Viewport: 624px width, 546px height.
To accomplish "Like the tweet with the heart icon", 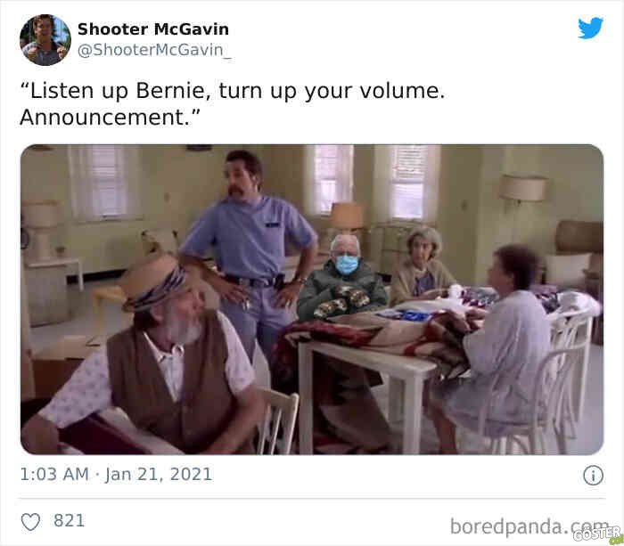I will tap(30, 522).
